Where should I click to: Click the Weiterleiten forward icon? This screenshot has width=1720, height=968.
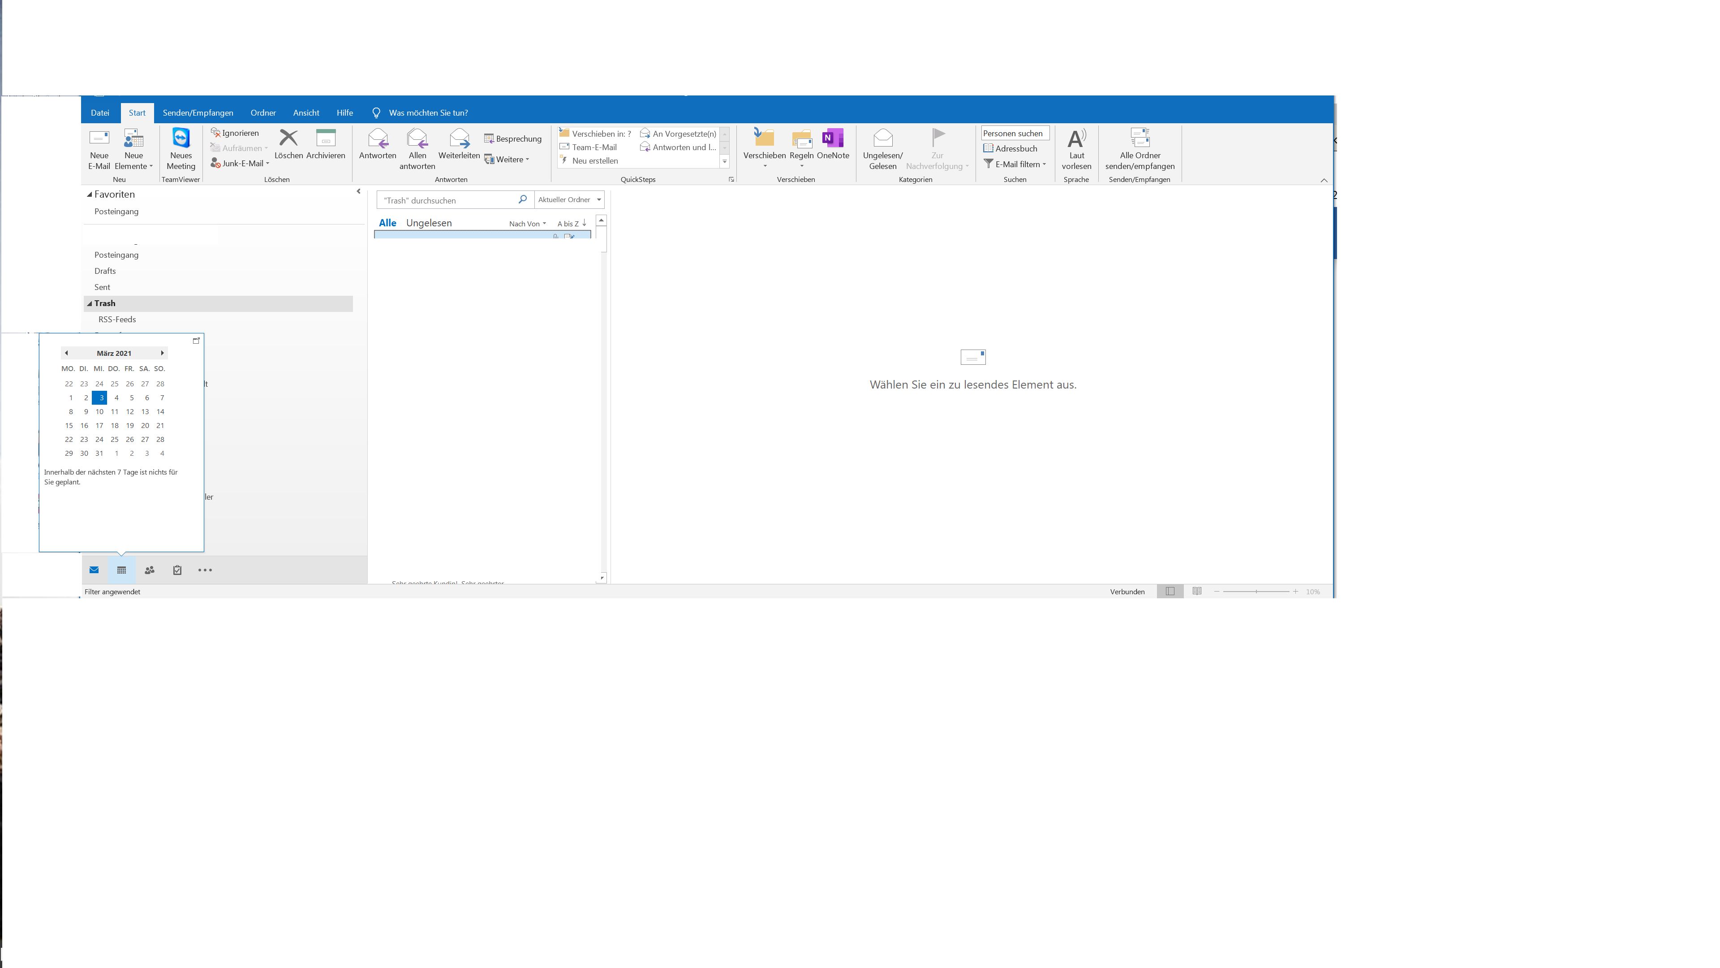click(459, 139)
